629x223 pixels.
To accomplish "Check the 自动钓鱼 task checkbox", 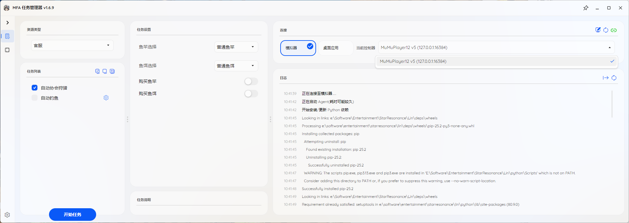I will click(x=35, y=98).
